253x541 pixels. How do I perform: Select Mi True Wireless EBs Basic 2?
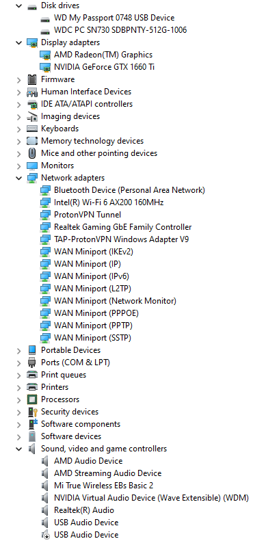coord(103,486)
